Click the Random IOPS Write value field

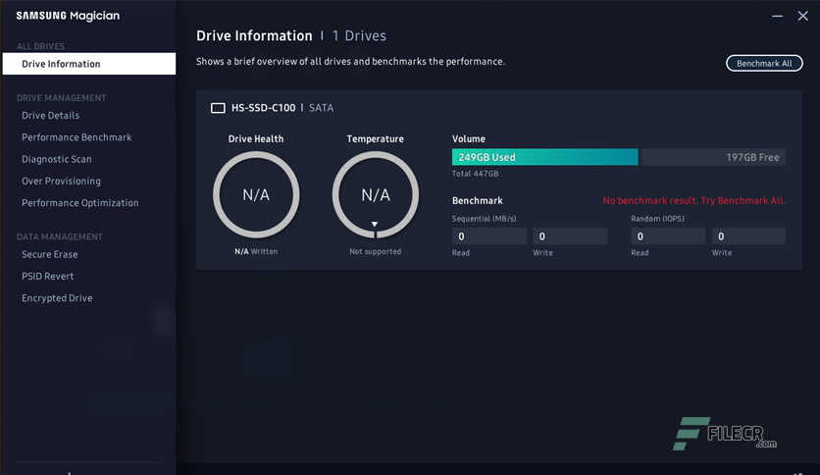pos(748,236)
